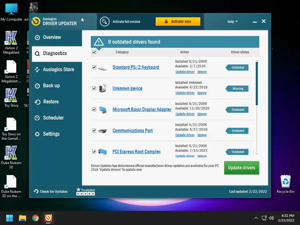
Task: Open the Scheduler section
Action: (x=57, y=118)
